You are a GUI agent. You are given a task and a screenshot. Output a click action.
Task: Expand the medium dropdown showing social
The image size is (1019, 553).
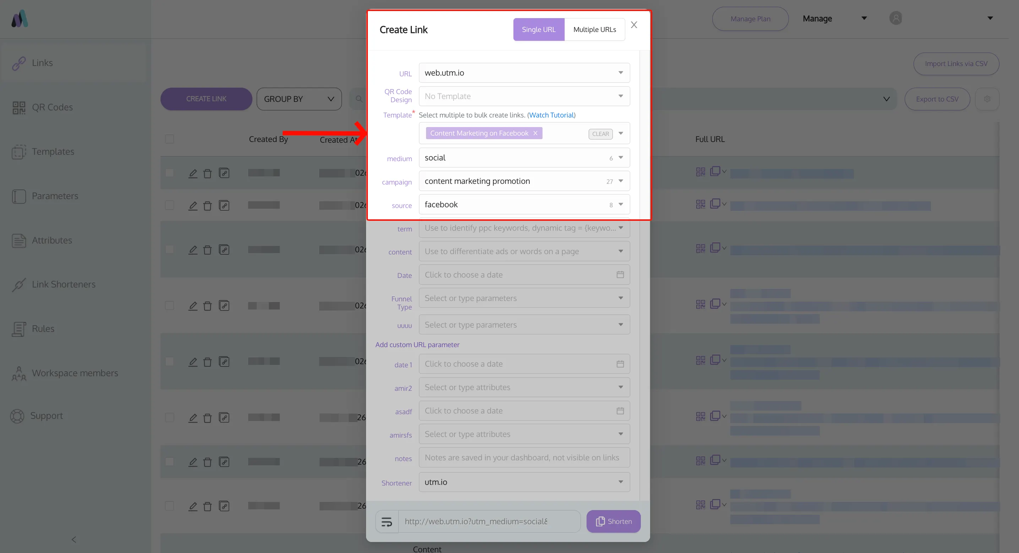click(621, 158)
